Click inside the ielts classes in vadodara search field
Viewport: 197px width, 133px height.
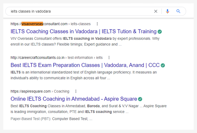[x=79, y=11]
